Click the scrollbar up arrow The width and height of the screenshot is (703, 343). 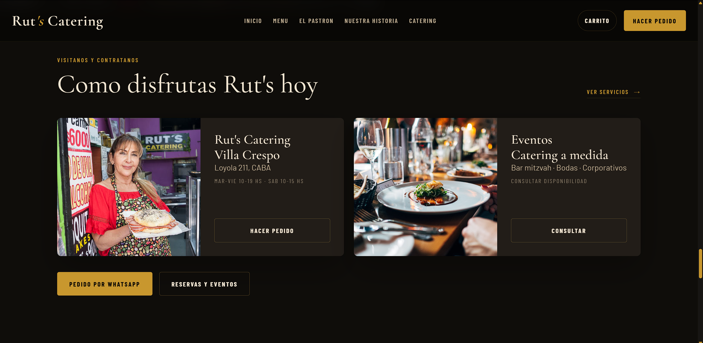(x=701, y=2)
